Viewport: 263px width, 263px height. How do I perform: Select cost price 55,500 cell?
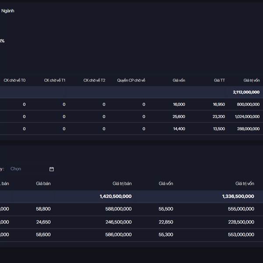pos(166,209)
